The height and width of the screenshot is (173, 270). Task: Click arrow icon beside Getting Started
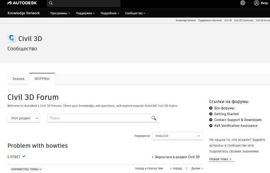[211, 114]
